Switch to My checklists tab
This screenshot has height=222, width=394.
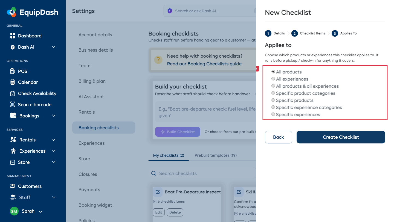169,155
